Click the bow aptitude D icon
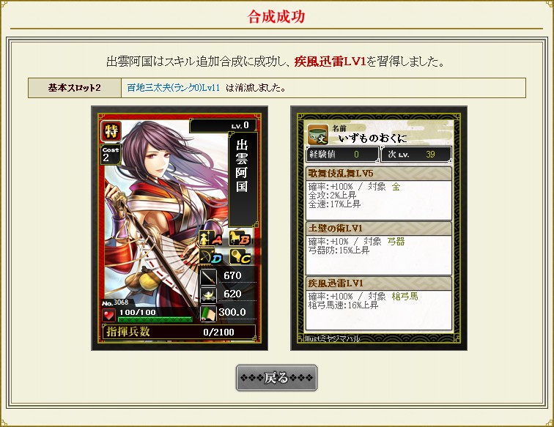The width and height of the screenshot is (554, 427). point(211,257)
